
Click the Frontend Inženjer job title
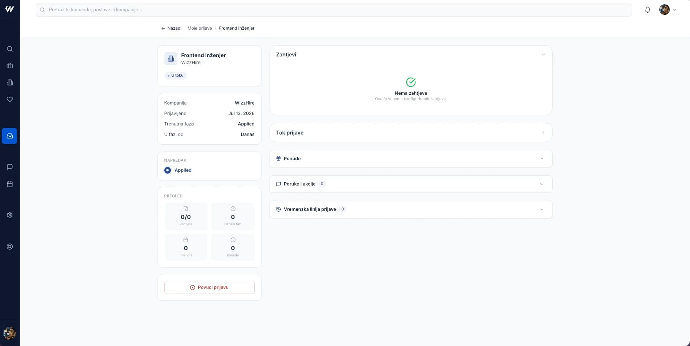[203, 55]
